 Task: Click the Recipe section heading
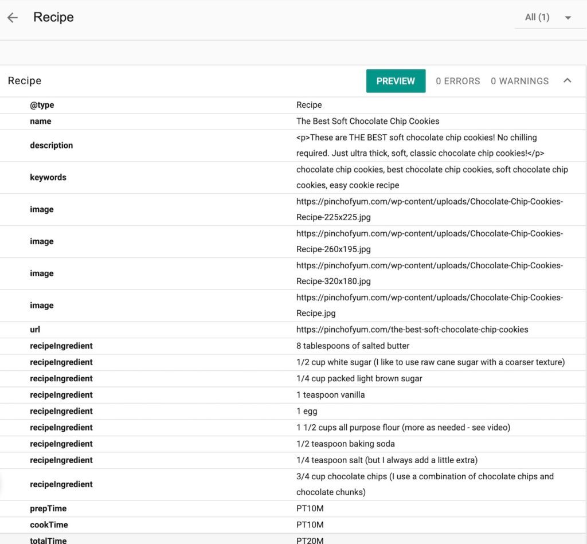pos(25,81)
